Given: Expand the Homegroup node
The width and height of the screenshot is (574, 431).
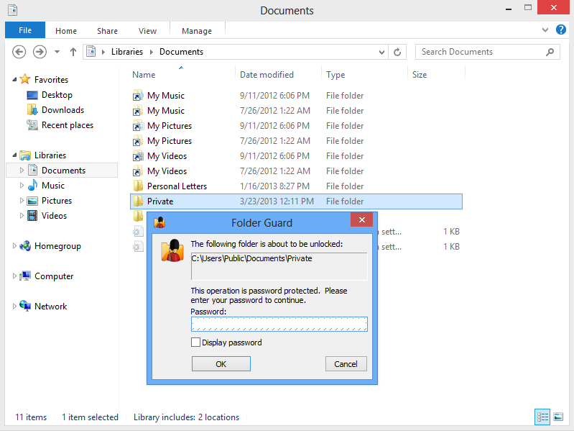Looking at the screenshot, I should [x=14, y=245].
